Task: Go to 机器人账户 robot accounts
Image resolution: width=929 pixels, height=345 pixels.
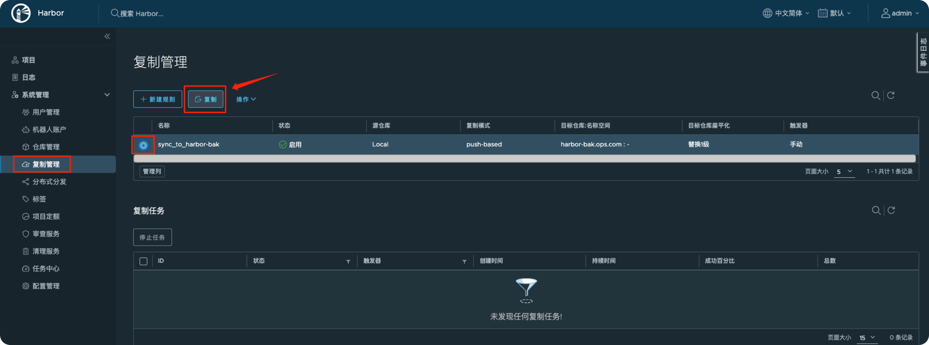Action: tap(49, 129)
